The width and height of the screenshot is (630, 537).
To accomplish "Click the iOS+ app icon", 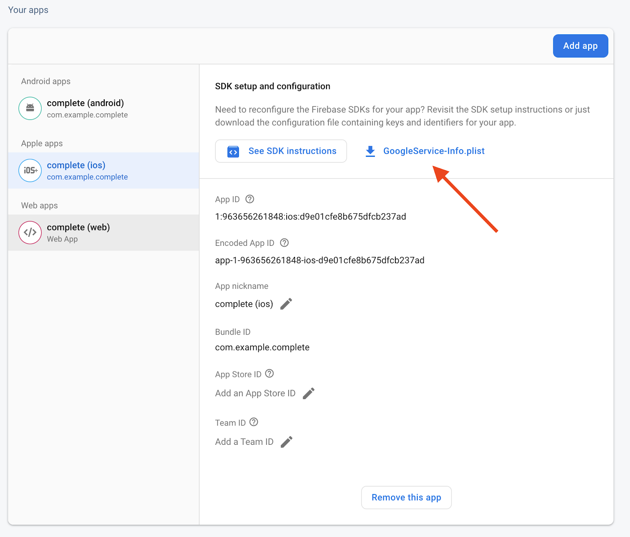I will pos(30,171).
